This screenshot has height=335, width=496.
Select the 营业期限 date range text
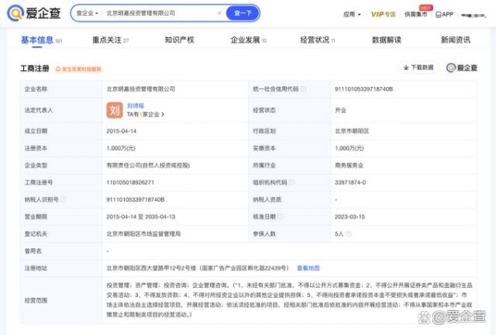(141, 217)
